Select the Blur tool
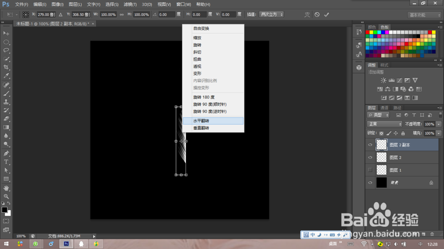This screenshot has height=249, width=444. pos(6,136)
